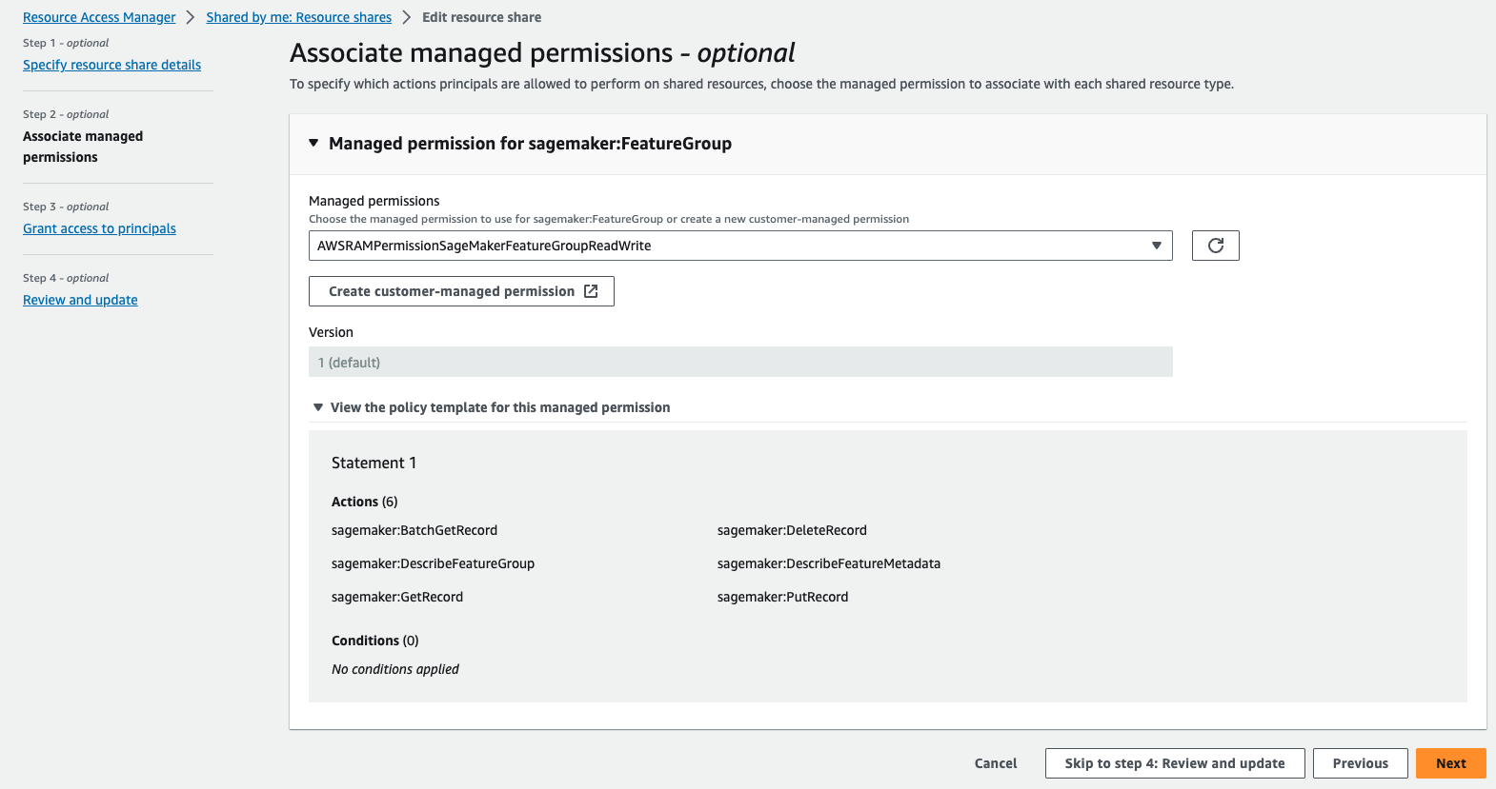1496x789 pixels.
Task: Skip to step 4: Review and update
Action: (1174, 763)
